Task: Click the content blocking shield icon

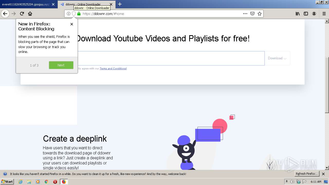Action: point(74,14)
